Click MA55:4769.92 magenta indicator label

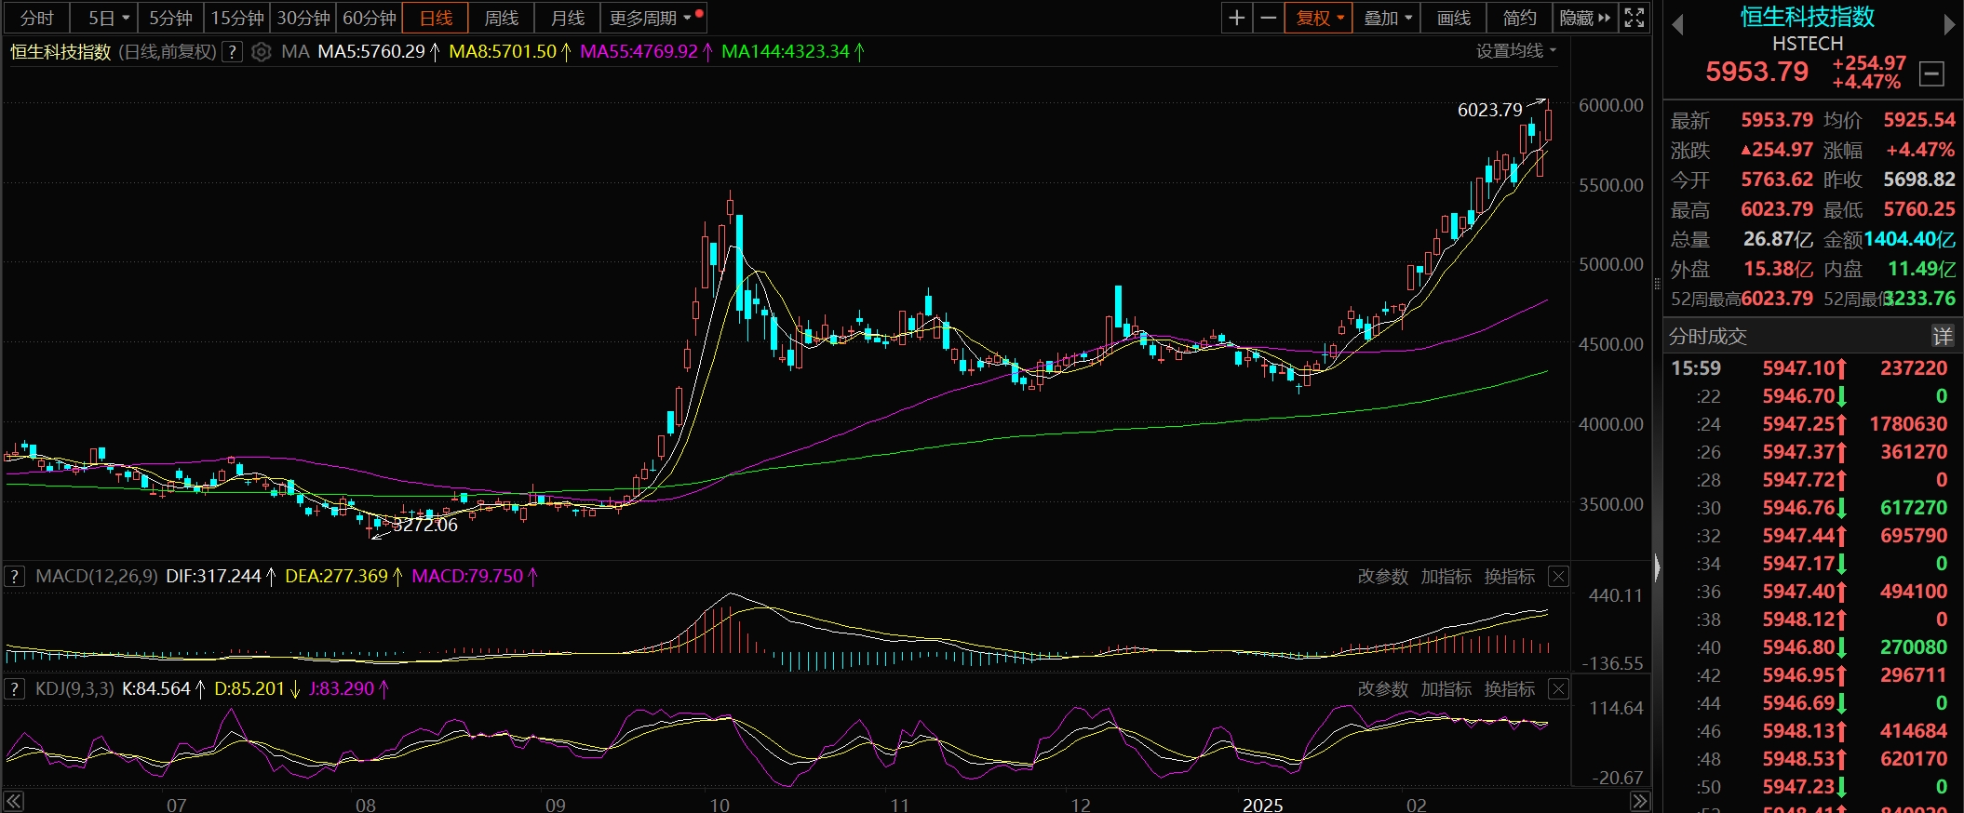[639, 52]
